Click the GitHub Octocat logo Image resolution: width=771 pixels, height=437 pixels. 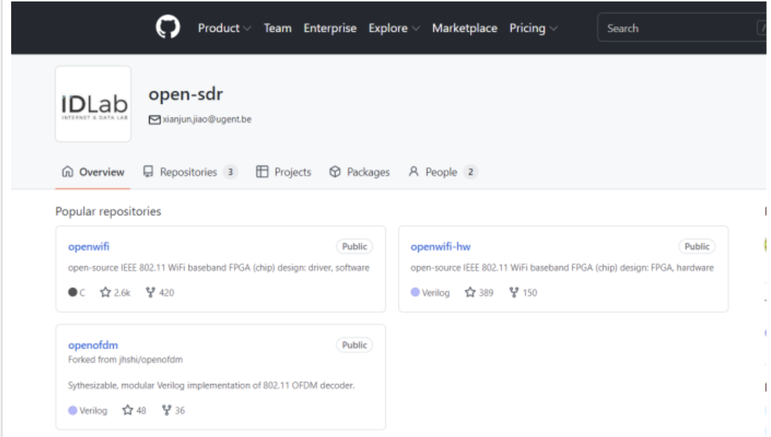tap(168, 27)
